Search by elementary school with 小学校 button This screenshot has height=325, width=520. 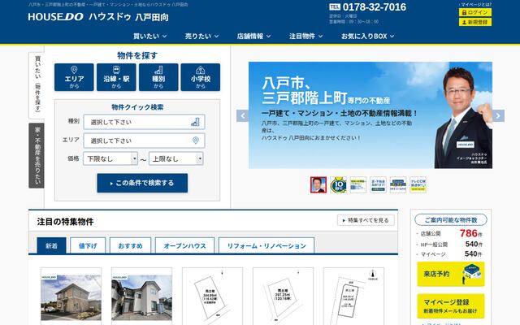click(201, 77)
